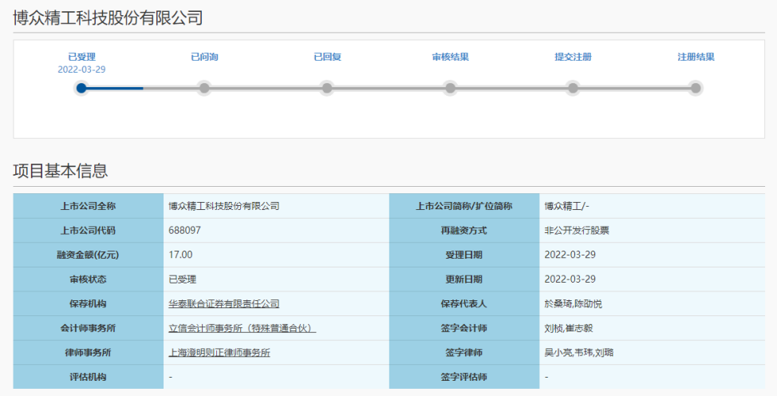The height and width of the screenshot is (396, 777).
Task: Click the company full name value cell
Action: [x=277, y=206]
